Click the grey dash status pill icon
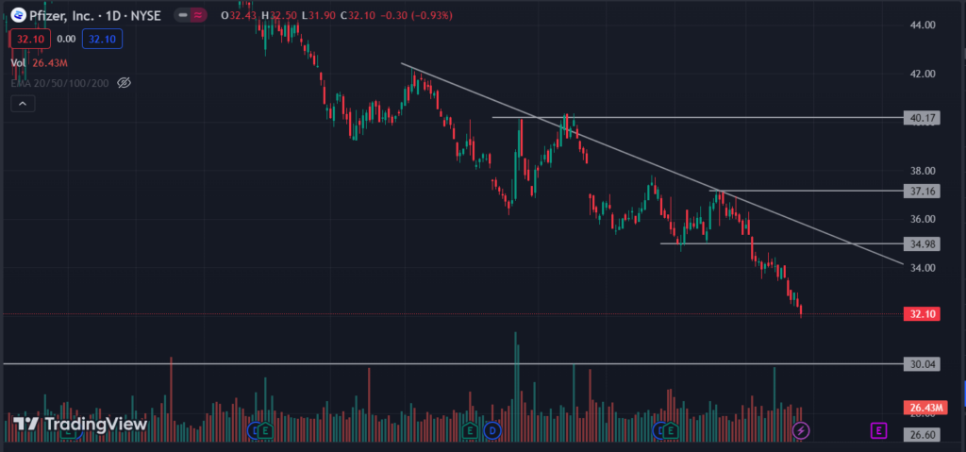This screenshot has width=966, height=452. pyautogui.click(x=183, y=15)
